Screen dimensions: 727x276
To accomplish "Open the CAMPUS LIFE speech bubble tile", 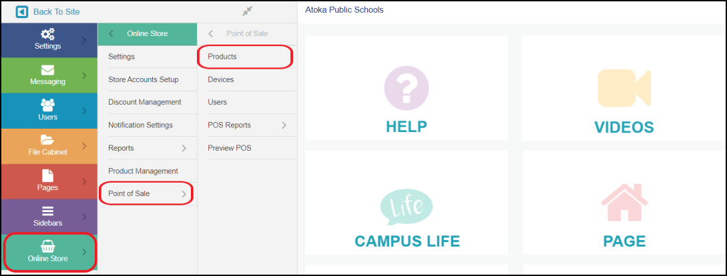I will 407,203.
